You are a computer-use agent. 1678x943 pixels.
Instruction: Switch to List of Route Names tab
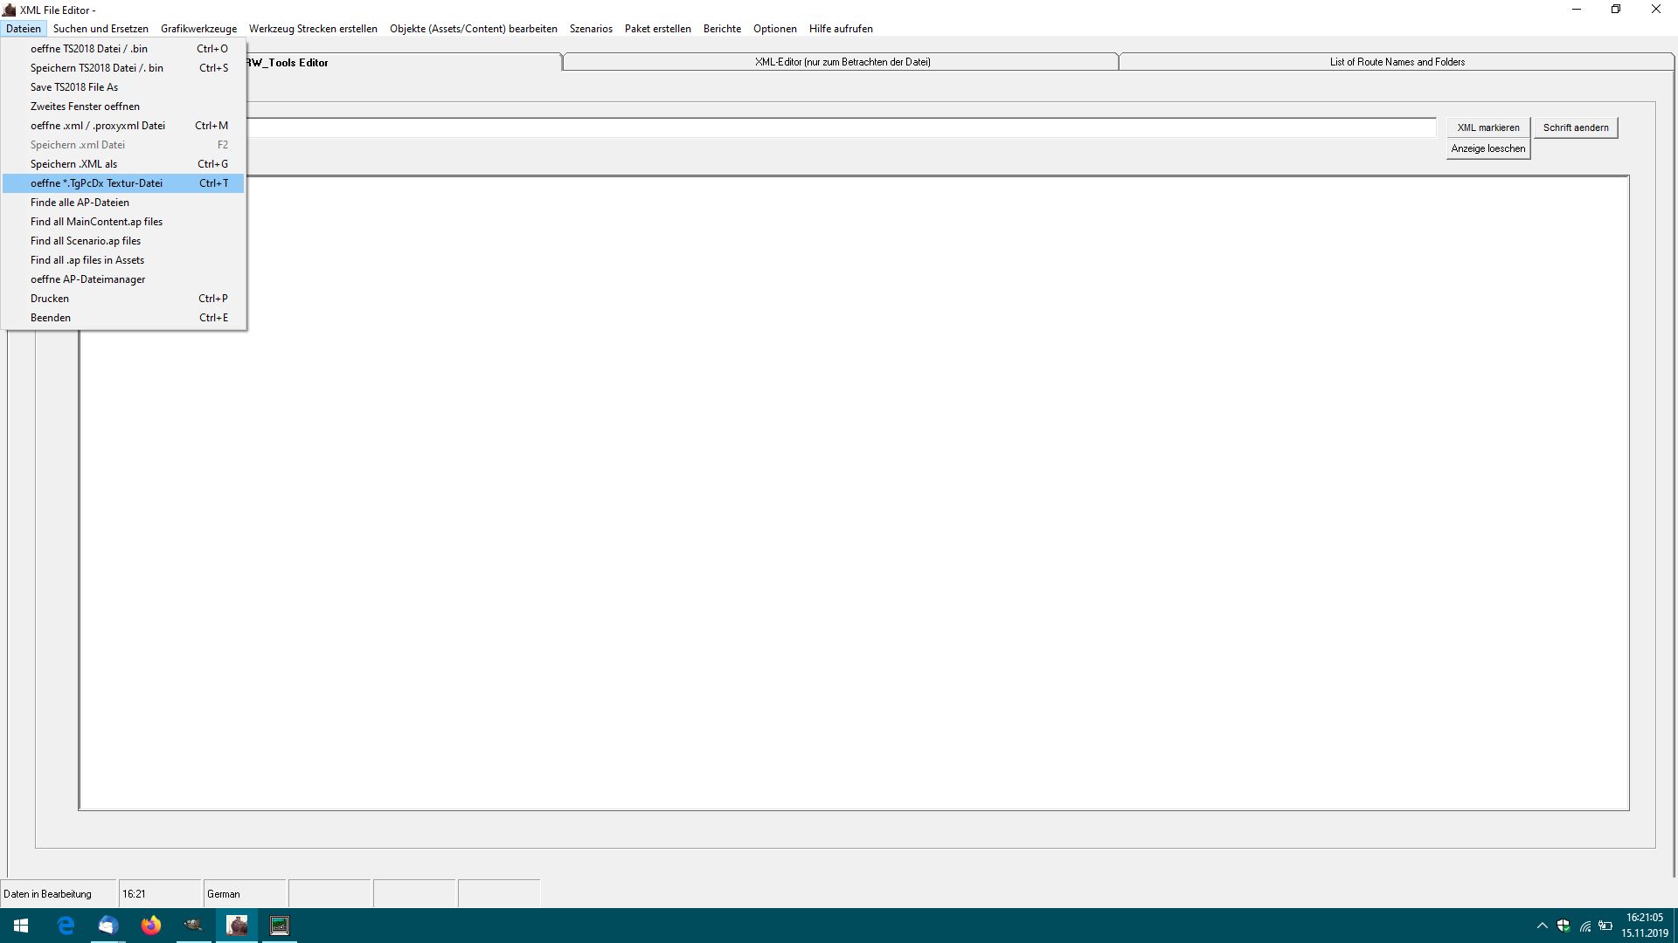pos(1397,62)
